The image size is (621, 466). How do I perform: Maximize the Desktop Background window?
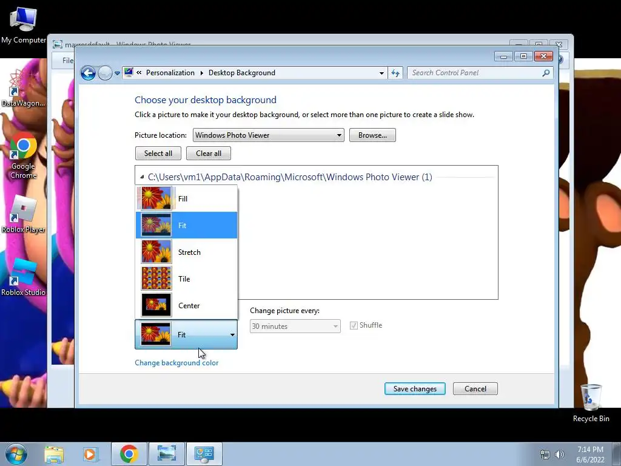(x=523, y=56)
